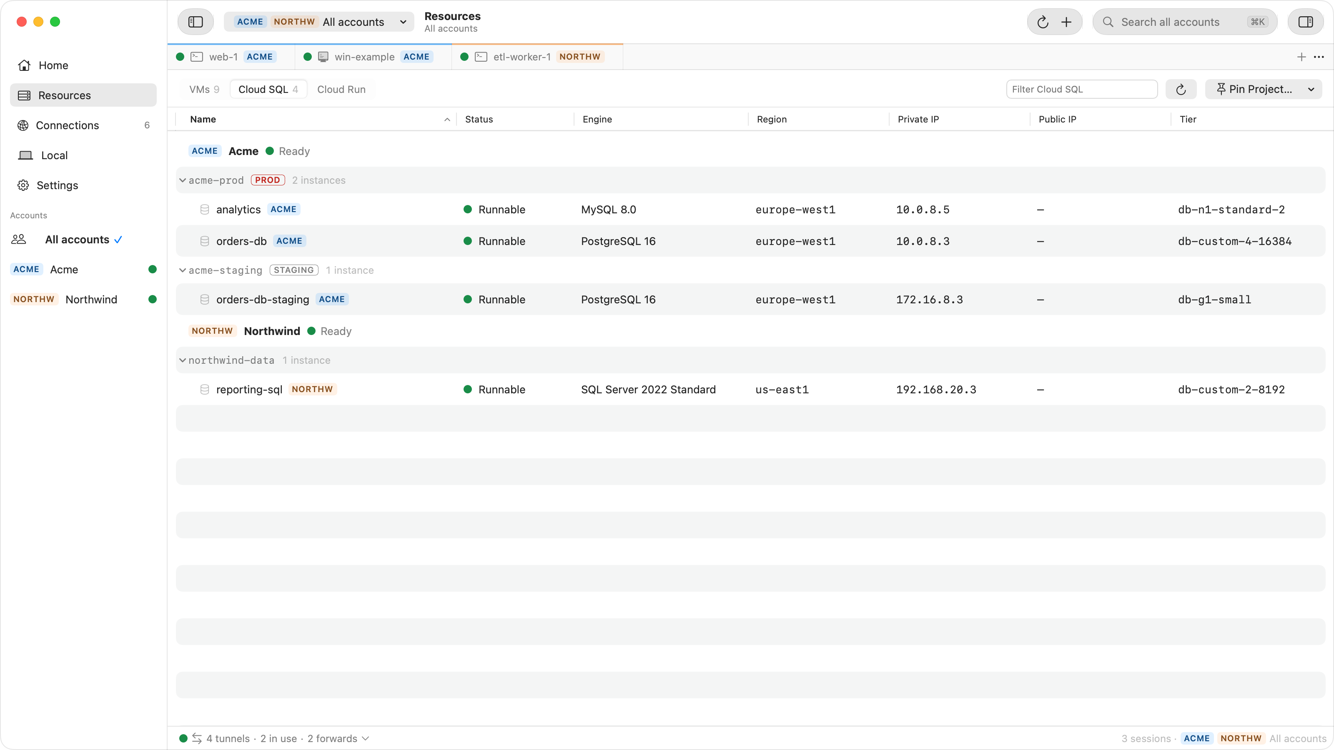Click the orders-db database icon
Screen dimensions: 1334x750
coord(205,241)
